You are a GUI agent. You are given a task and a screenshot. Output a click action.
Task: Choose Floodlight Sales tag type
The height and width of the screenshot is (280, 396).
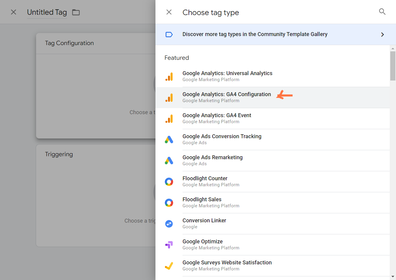(x=272, y=203)
